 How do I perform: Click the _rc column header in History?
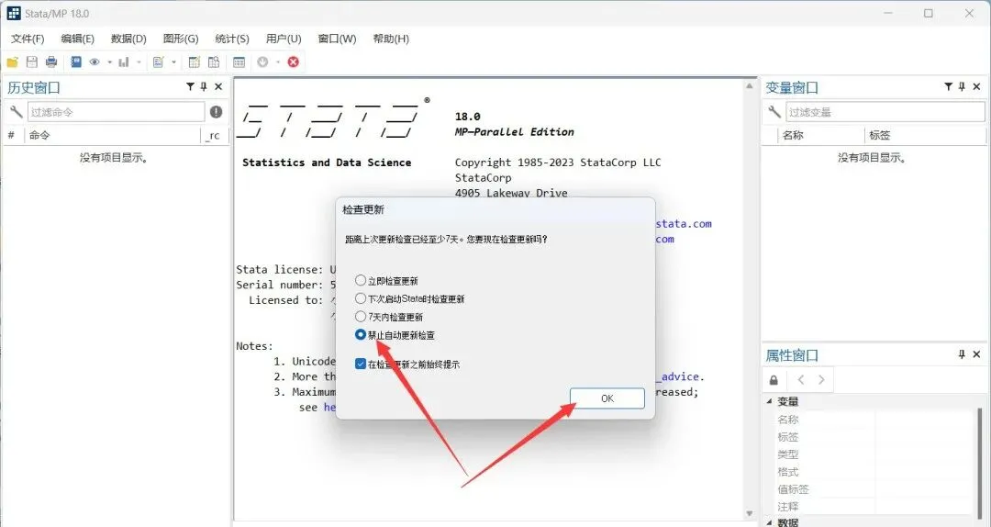tap(212, 135)
